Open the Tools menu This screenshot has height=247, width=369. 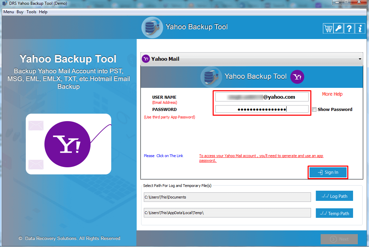click(x=31, y=12)
